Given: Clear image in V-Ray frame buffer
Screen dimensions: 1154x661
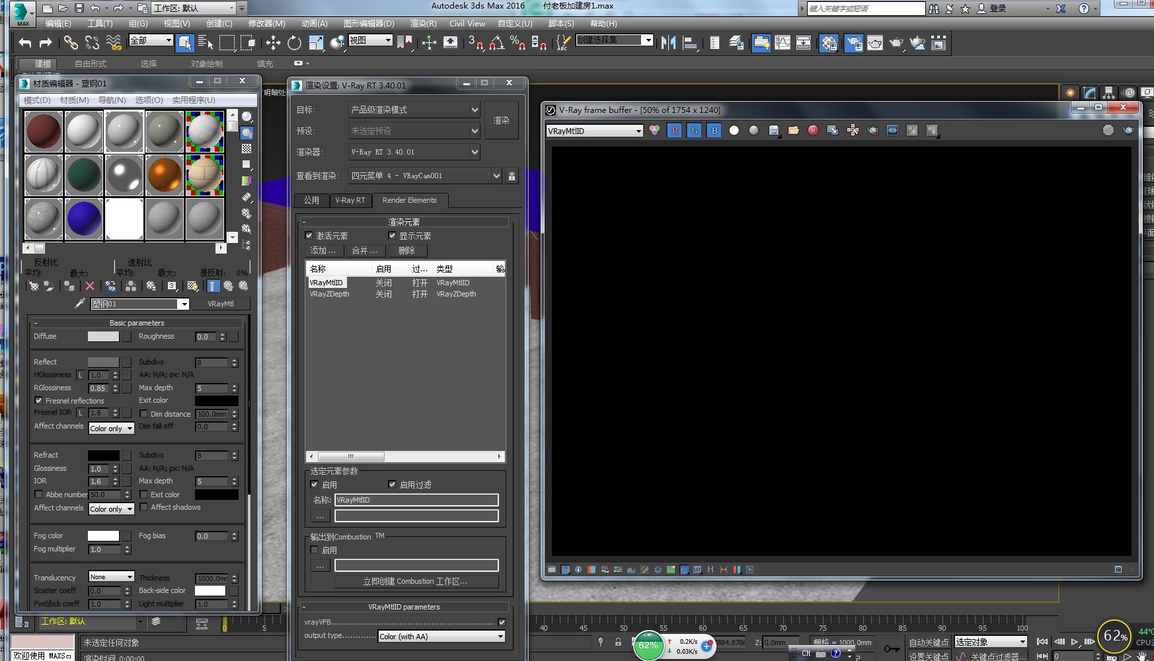Looking at the screenshot, I should (x=813, y=131).
